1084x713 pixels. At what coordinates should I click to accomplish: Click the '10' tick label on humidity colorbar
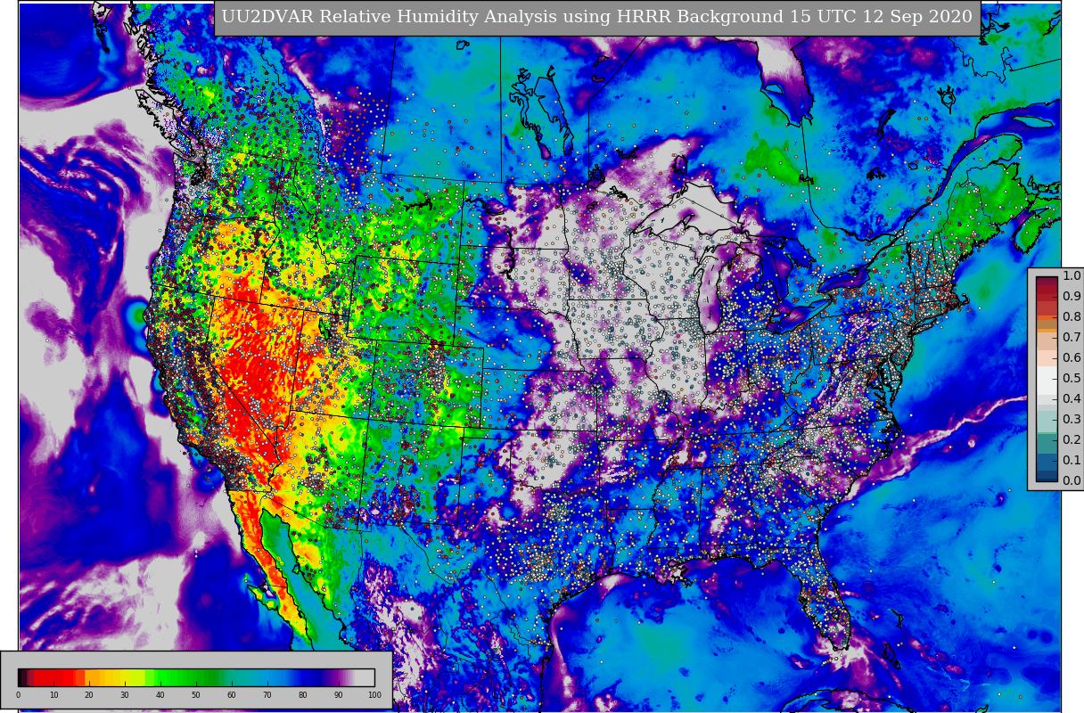coord(53,695)
